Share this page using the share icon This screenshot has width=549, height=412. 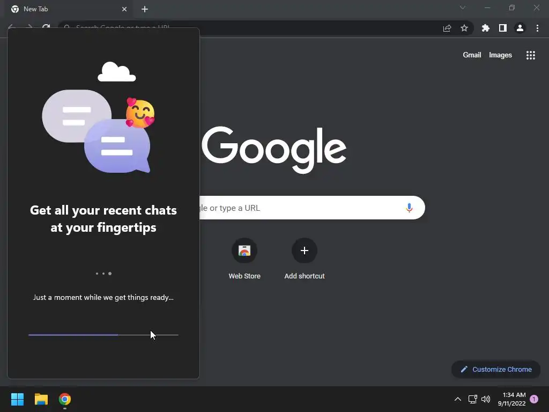[447, 28]
